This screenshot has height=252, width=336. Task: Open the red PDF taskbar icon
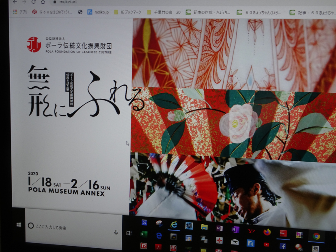point(173,248)
